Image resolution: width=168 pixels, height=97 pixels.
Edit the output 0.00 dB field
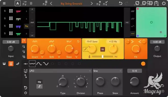(157, 42)
